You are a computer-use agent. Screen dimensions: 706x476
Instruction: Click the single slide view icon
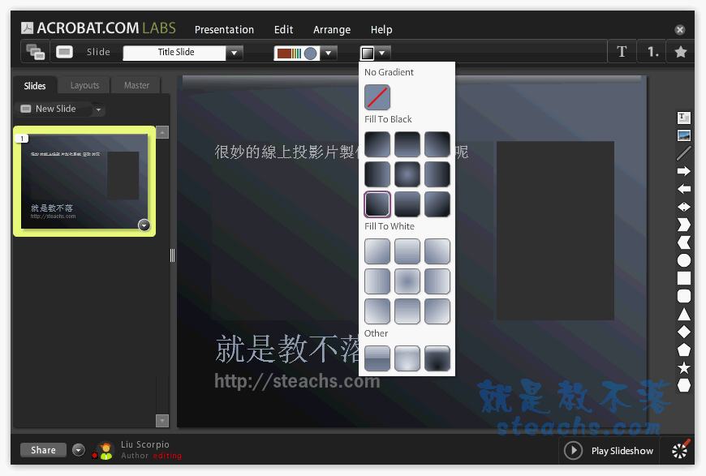(x=64, y=52)
